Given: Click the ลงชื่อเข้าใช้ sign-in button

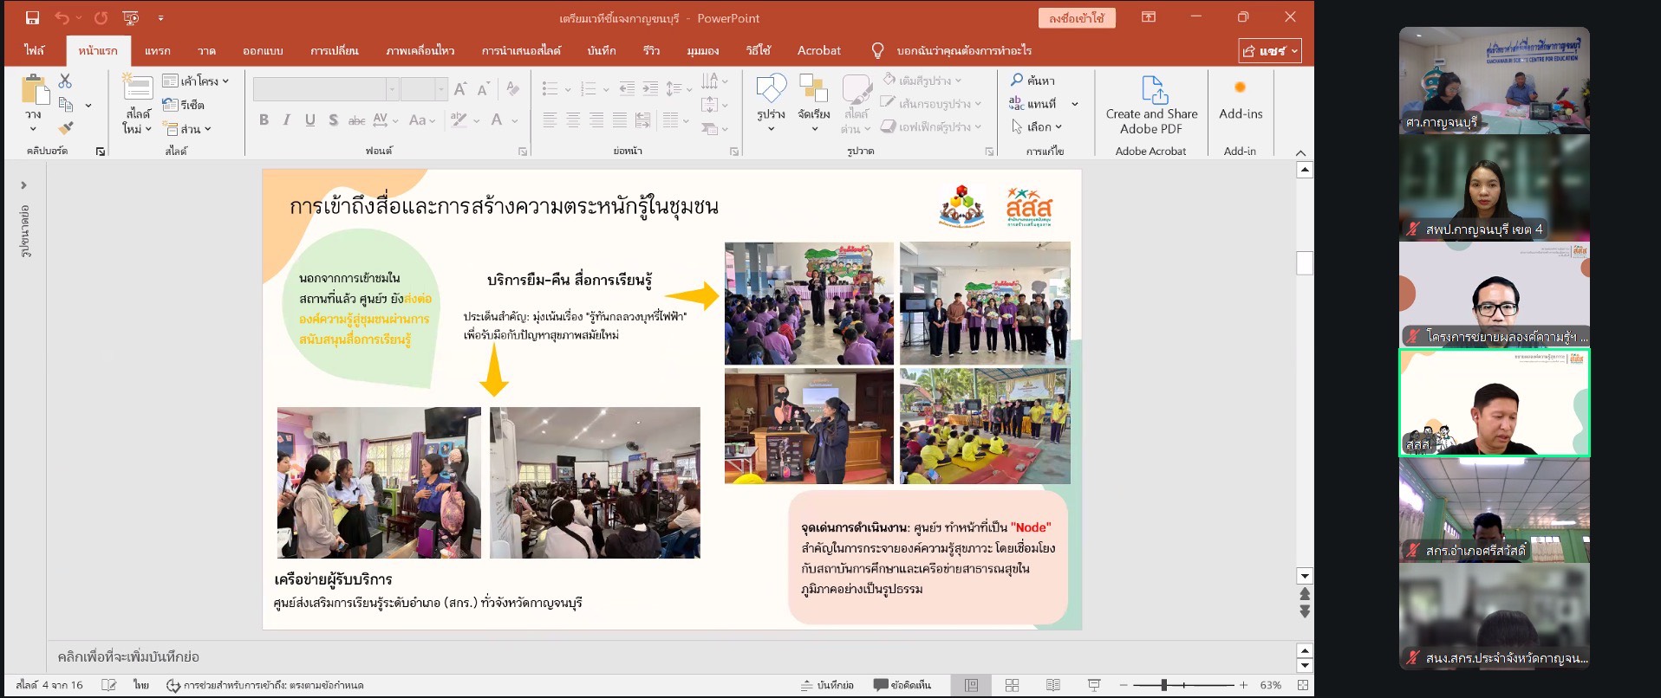Looking at the screenshot, I should [1076, 18].
